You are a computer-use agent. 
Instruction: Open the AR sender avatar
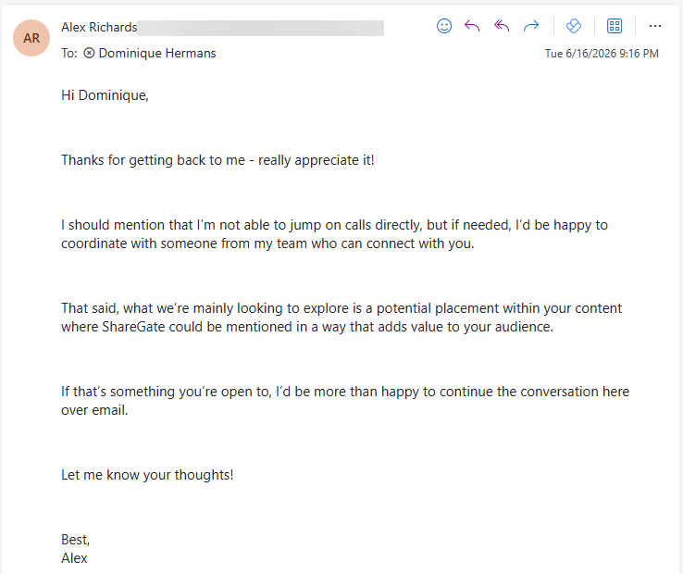click(x=31, y=38)
